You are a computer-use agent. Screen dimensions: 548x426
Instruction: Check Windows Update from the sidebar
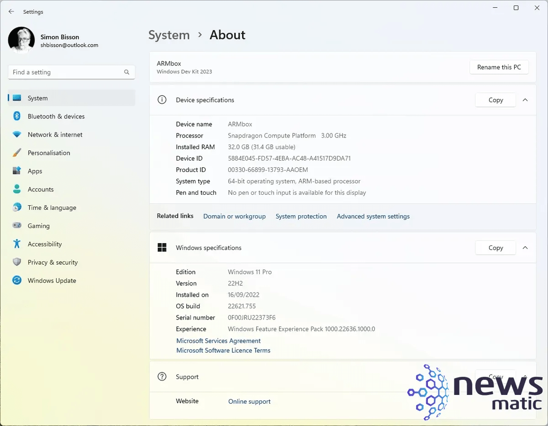coord(51,281)
